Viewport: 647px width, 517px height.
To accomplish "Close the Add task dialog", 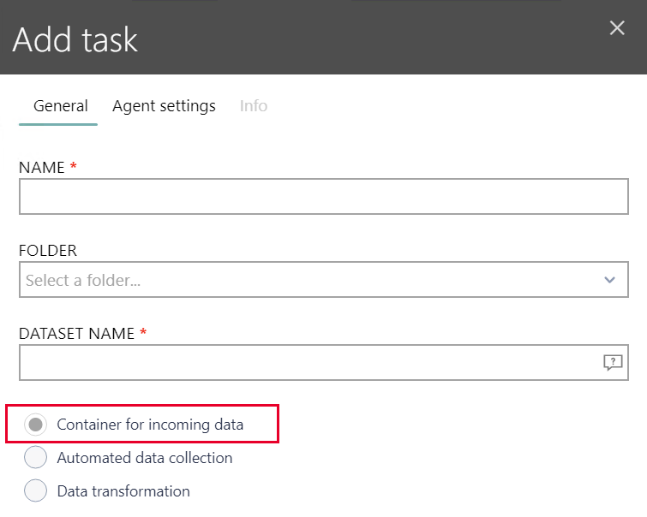I will 617,28.
